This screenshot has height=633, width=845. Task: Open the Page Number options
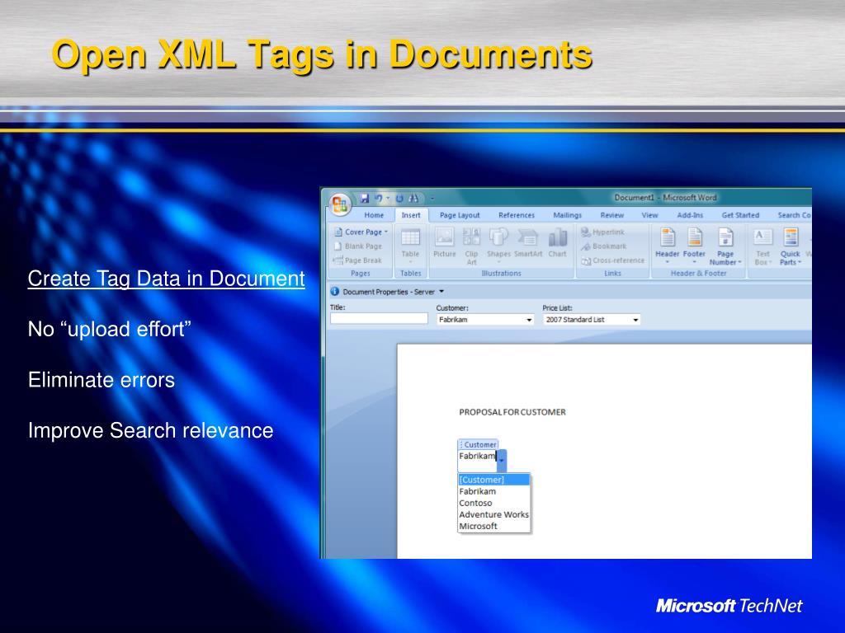tap(725, 246)
